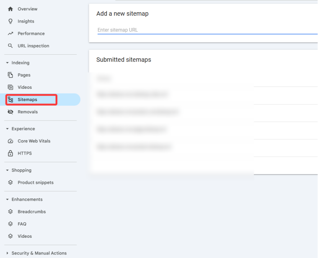Go to Insights in the sidebar
This screenshot has height=258, width=318.
(x=26, y=21)
